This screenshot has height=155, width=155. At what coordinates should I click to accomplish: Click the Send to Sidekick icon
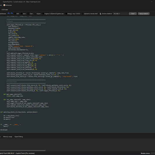pos(100,14)
